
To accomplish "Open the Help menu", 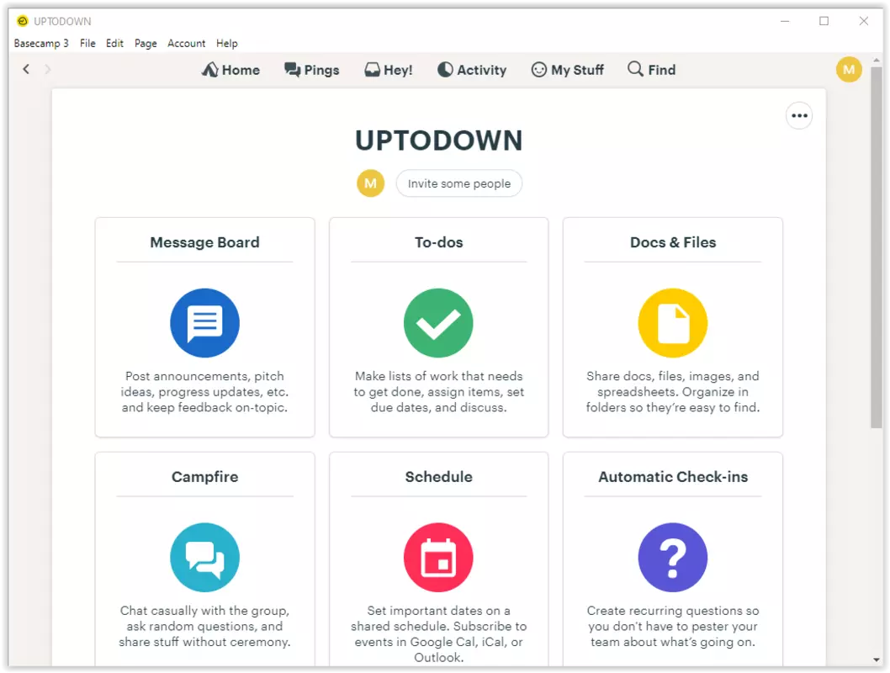I will [226, 43].
